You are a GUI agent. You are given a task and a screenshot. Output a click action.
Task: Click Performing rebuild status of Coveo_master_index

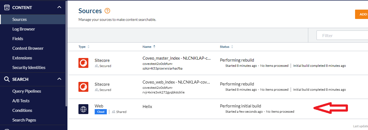coord(237,60)
